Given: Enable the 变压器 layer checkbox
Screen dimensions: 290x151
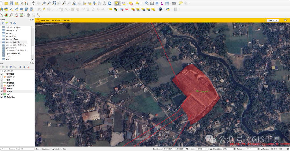Looking at the screenshot, I should [2, 71].
